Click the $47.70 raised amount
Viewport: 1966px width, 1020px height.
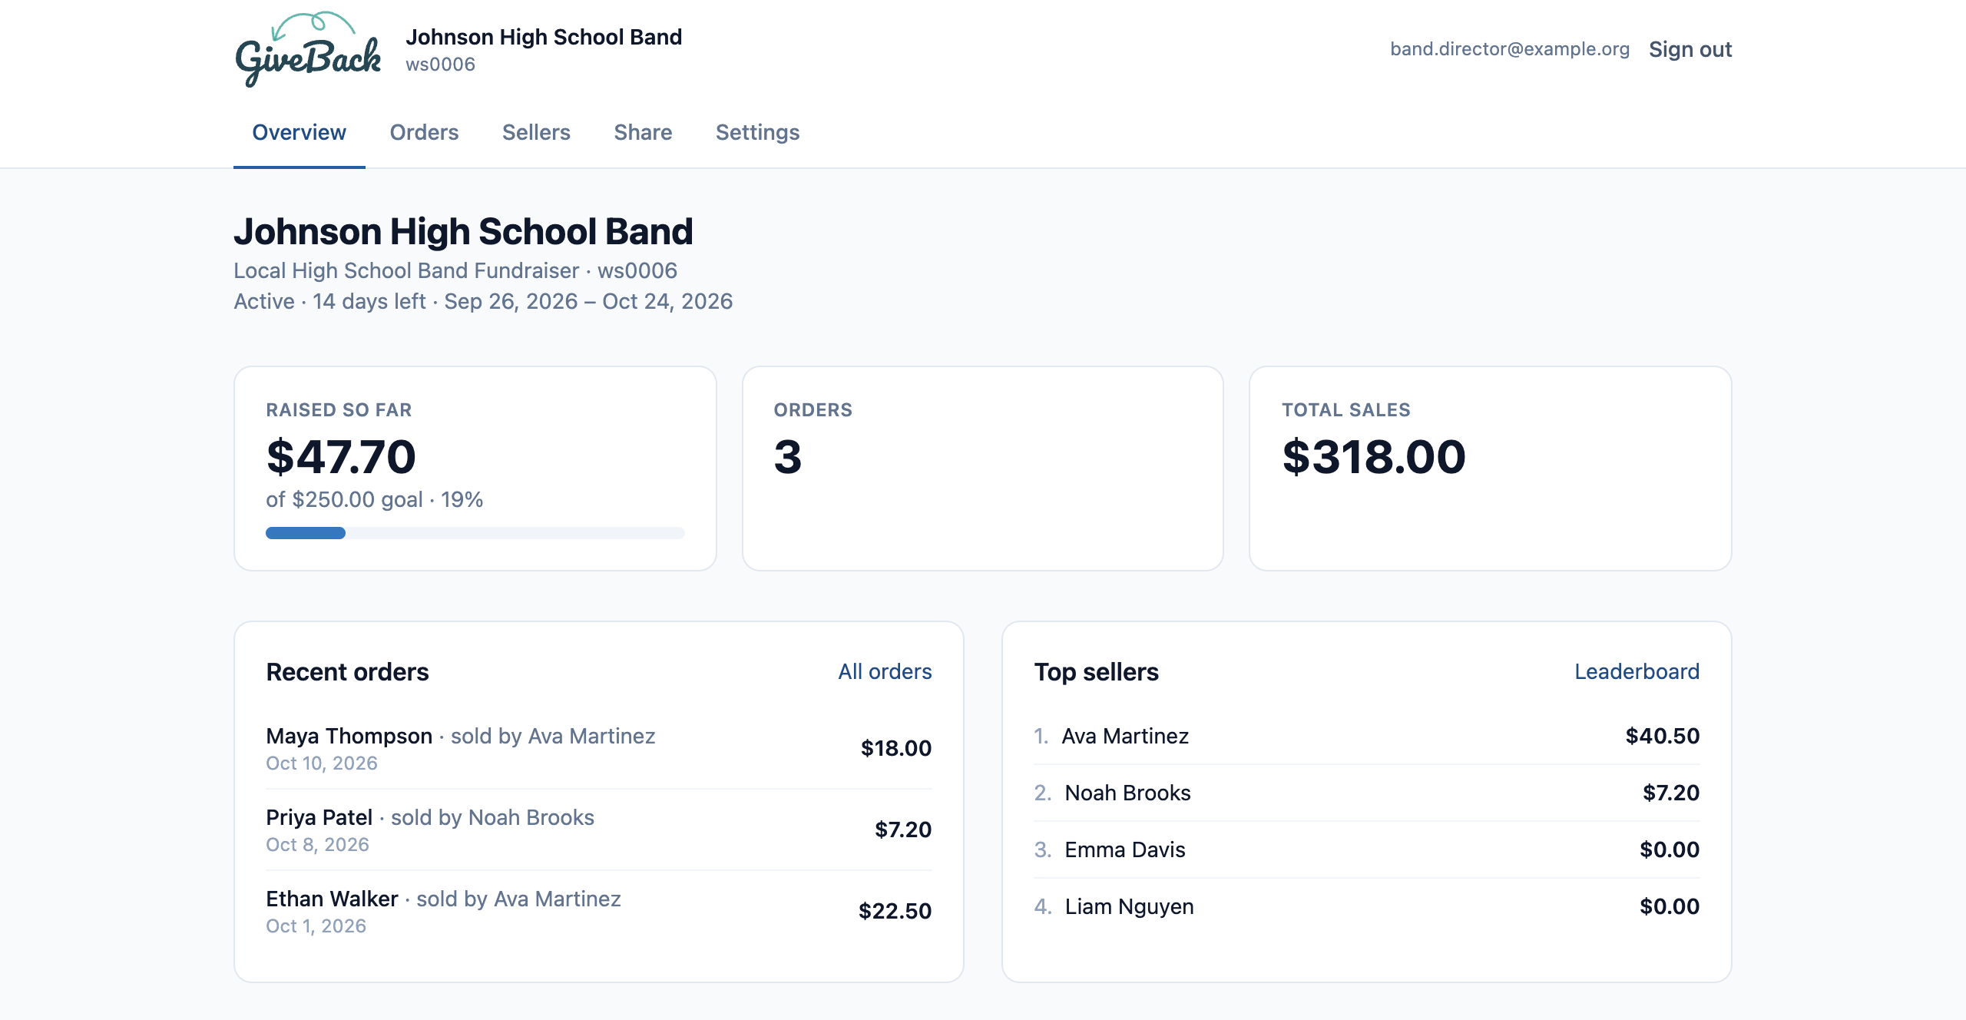(341, 456)
